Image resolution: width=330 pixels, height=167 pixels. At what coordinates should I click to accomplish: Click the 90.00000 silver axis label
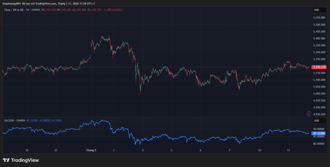319,129
